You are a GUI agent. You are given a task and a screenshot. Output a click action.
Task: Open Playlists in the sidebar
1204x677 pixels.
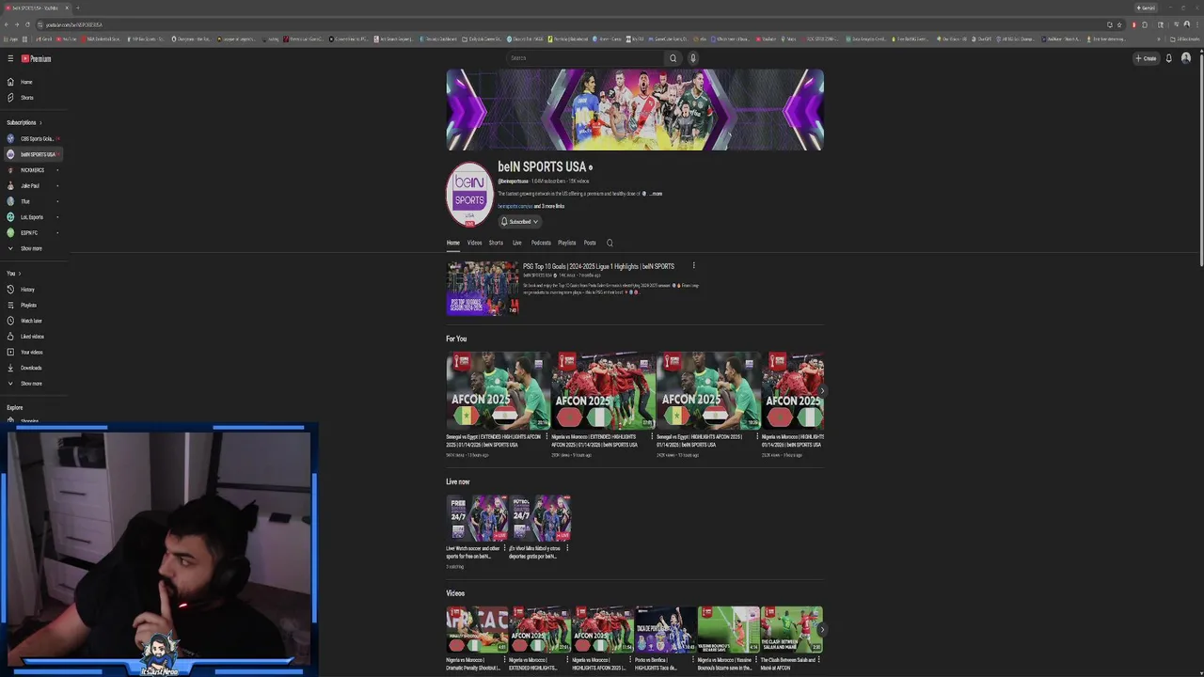tap(28, 305)
